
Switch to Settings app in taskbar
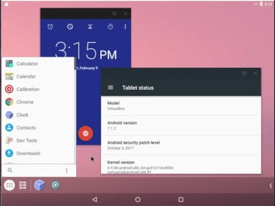(x=56, y=185)
